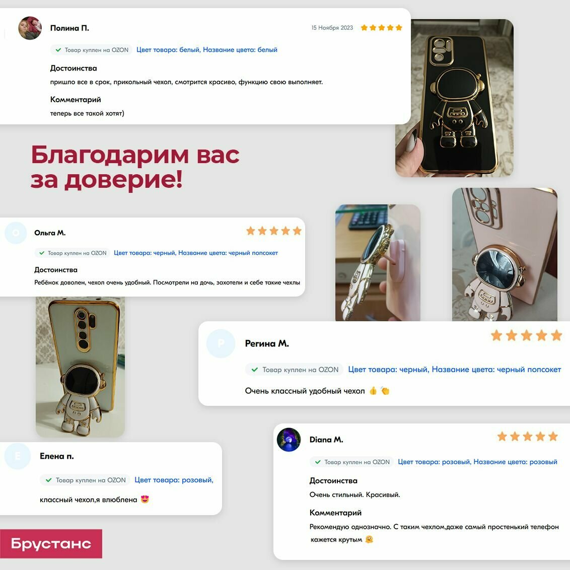Click 'Товар куплен на OZON' badge under Полина П.
Viewport: 570px width, 570px height.
coord(91,50)
